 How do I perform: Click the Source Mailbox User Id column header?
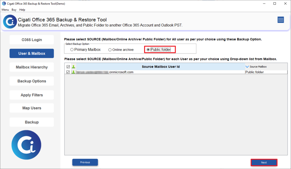pos(161,67)
